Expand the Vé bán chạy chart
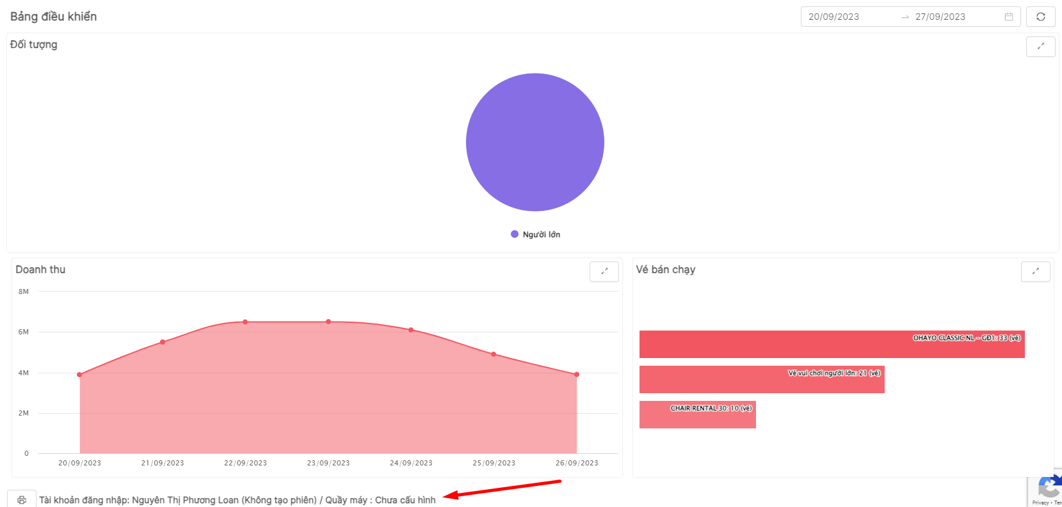1062x507 pixels. (x=1035, y=271)
